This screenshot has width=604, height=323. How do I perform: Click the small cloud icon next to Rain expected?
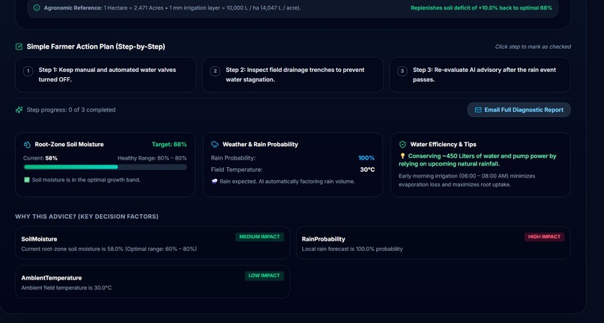tap(214, 181)
